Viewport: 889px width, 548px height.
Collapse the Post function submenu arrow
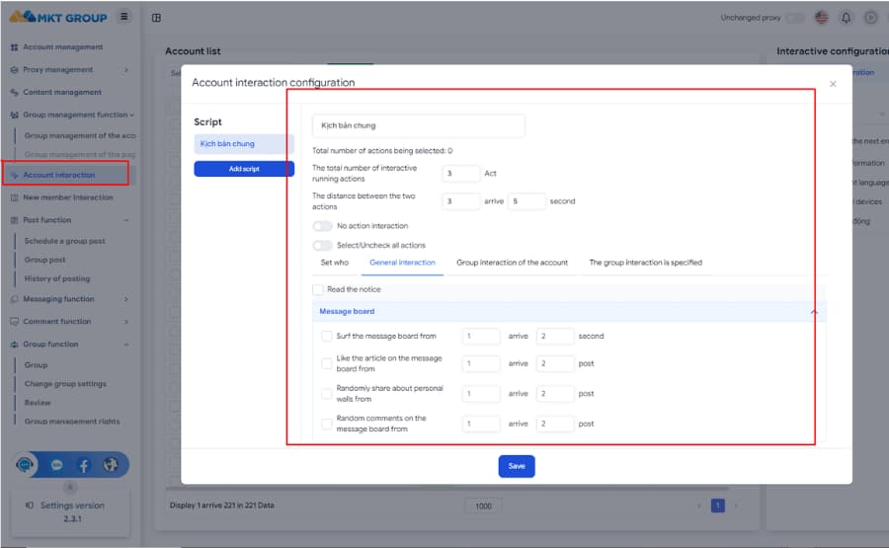[125, 220]
